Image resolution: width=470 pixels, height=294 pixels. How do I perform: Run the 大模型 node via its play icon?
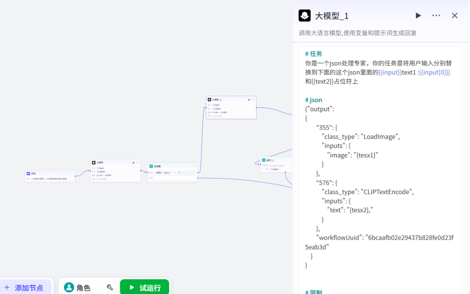134,163
